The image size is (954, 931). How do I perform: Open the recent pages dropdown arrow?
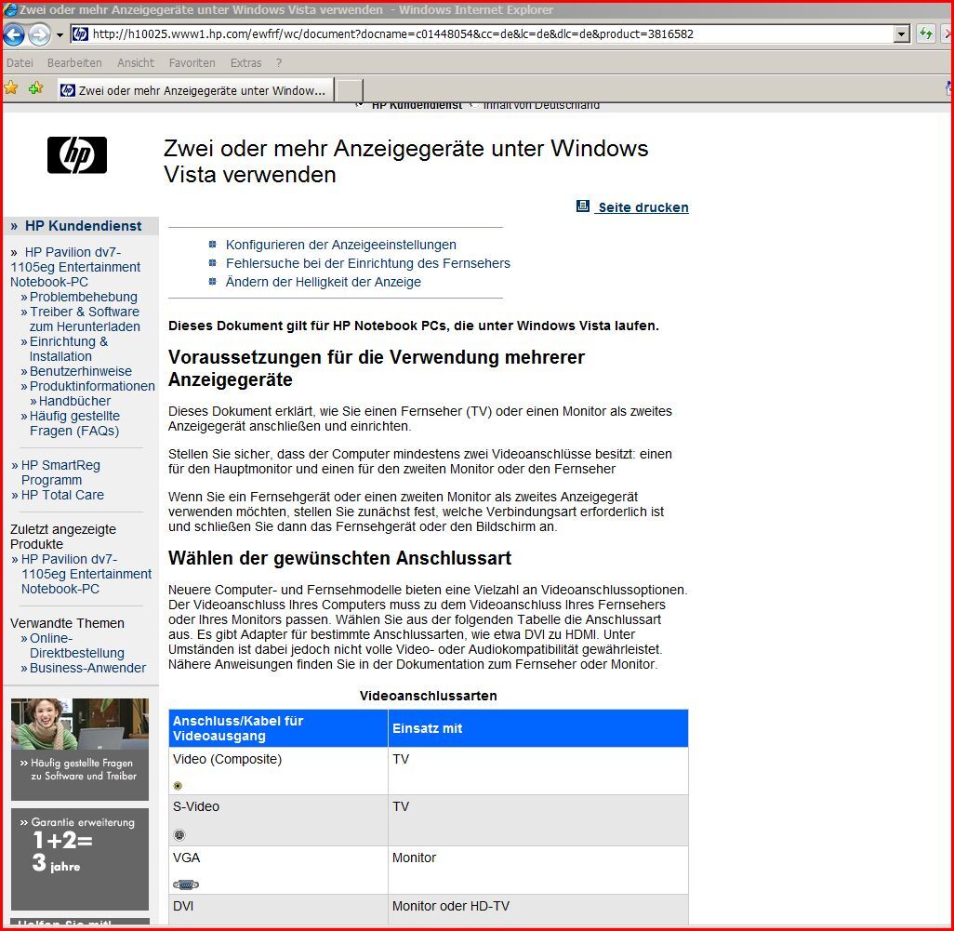coord(60,35)
